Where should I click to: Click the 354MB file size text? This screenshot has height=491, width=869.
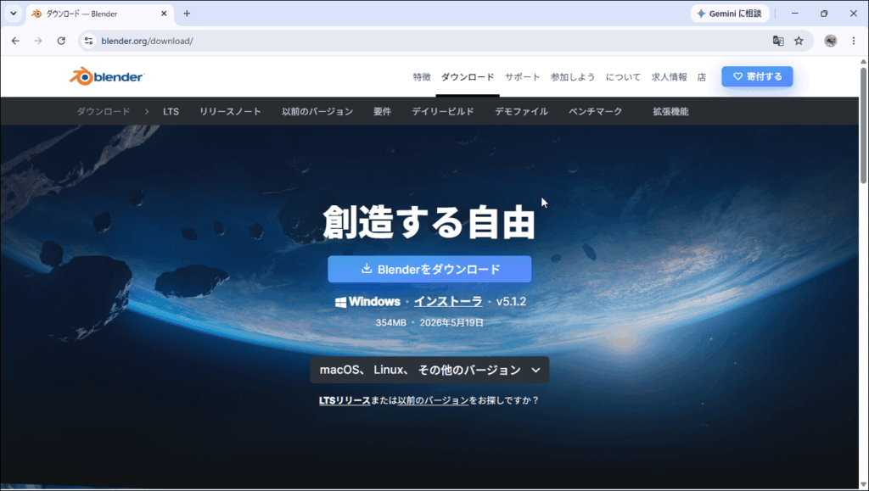coord(390,323)
